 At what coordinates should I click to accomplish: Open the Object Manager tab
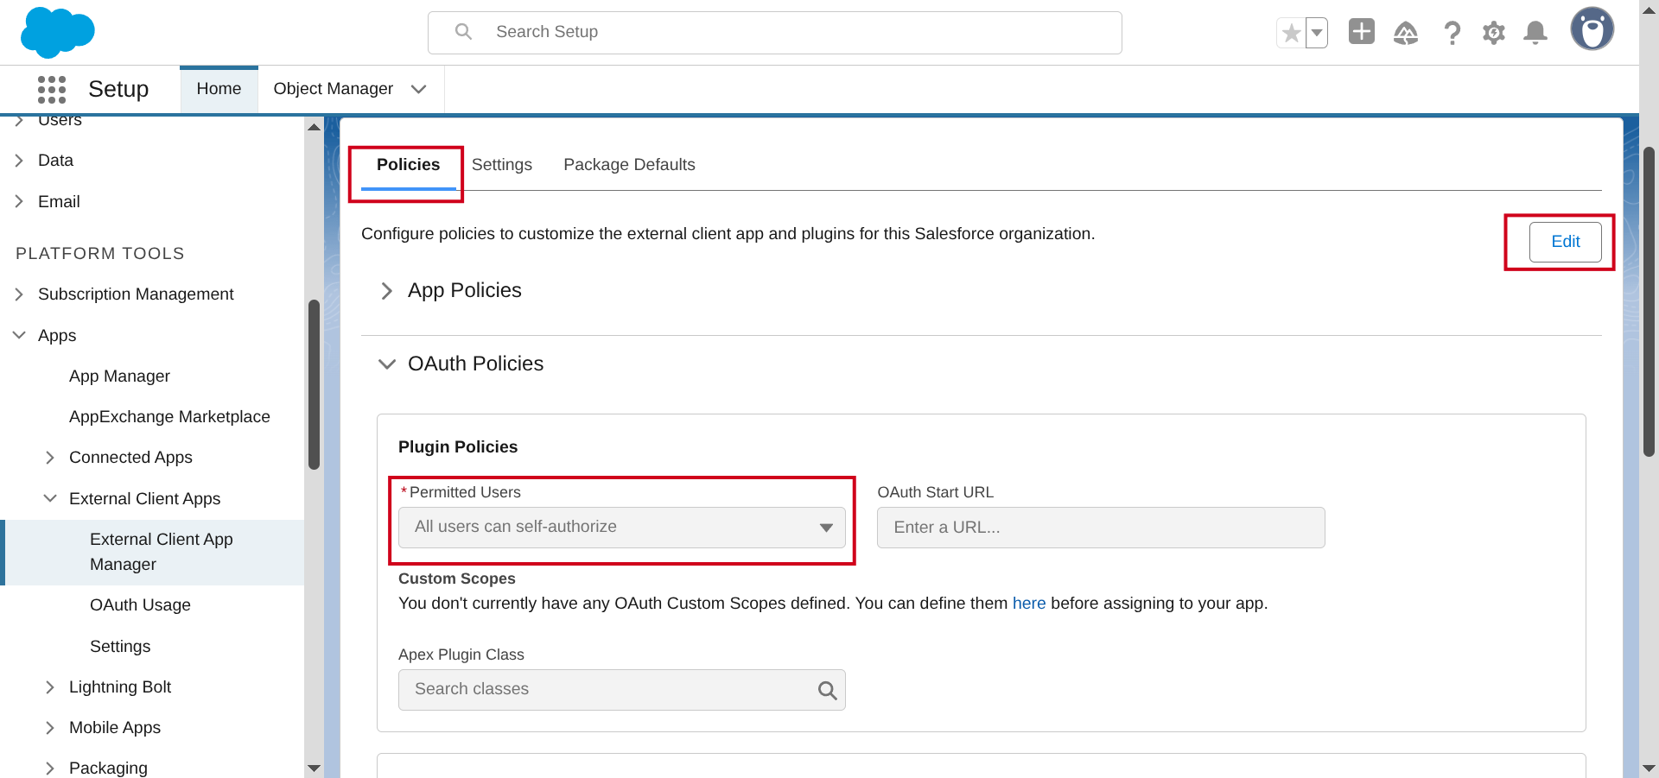pyautogui.click(x=334, y=89)
